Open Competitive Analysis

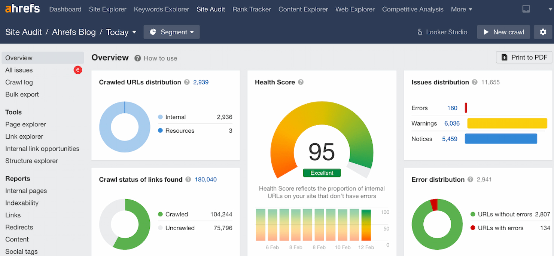(413, 9)
